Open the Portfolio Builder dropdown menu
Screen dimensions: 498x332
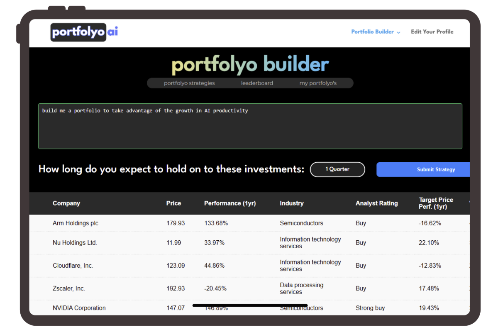(376, 32)
